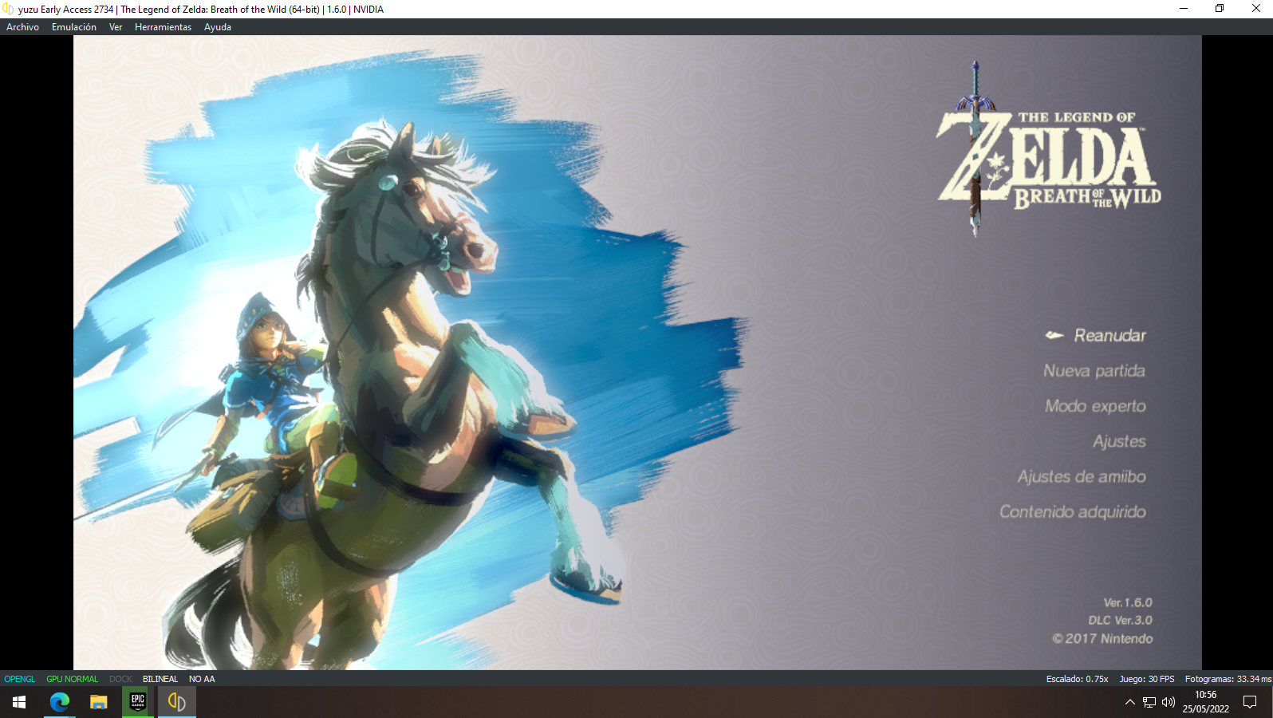The image size is (1273, 718).
Task: Select Reanudar in the game menu
Action: (1109, 336)
